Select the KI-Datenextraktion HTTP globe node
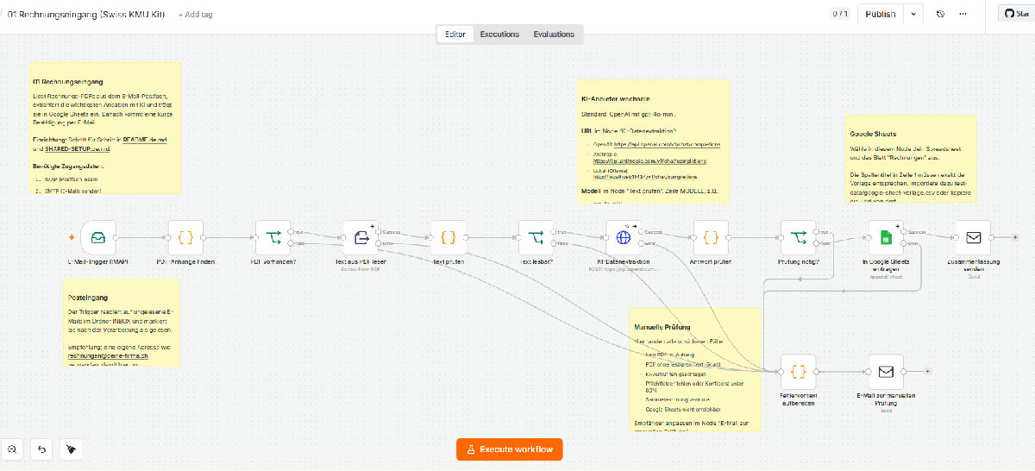 pos(624,236)
